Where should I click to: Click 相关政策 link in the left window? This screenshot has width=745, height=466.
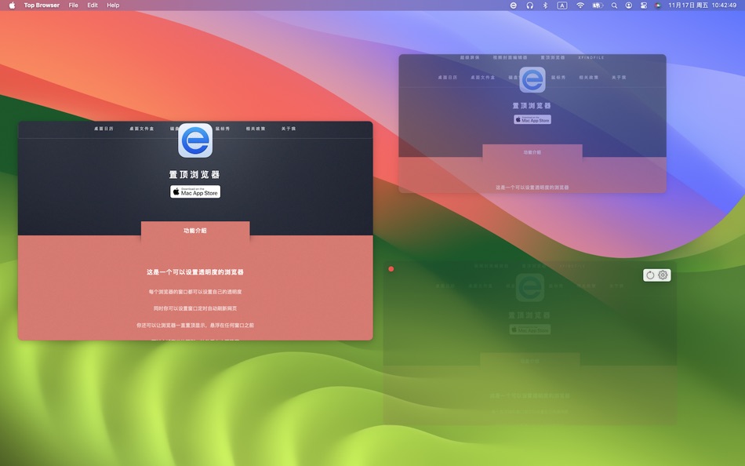pos(255,129)
